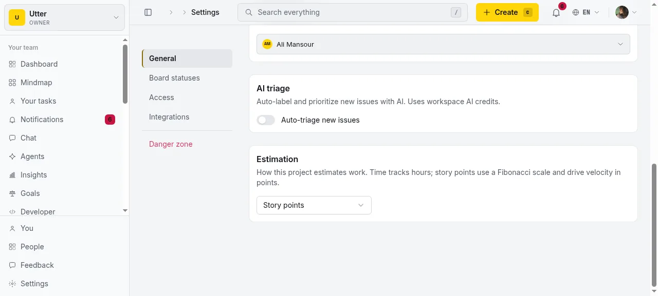Click the slash shortcut key hint in search

point(456,12)
